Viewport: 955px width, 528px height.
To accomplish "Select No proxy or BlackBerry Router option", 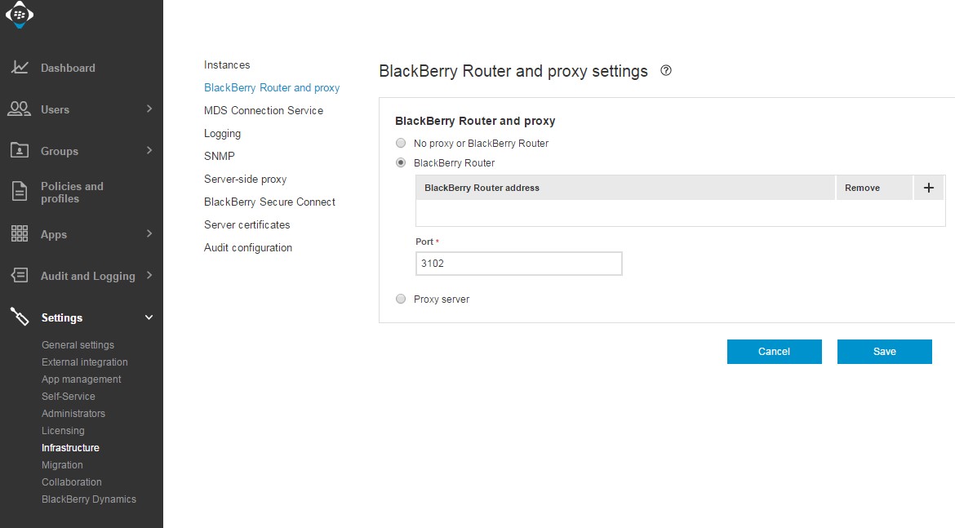I will click(x=401, y=144).
